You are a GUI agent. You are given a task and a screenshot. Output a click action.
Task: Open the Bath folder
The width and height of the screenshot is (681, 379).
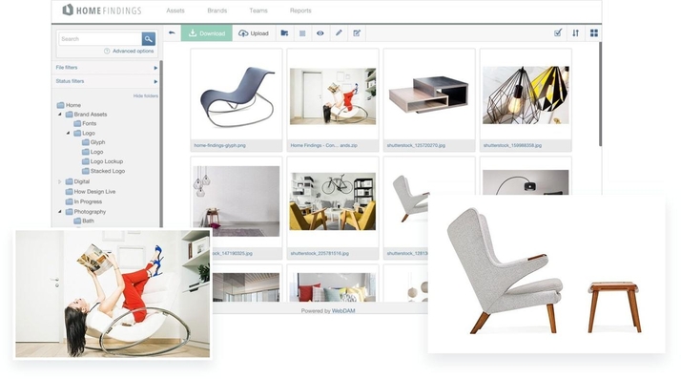coord(84,221)
